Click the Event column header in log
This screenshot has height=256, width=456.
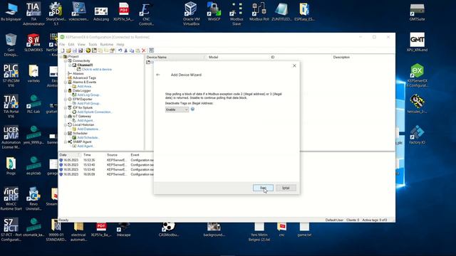coord(135,155)
